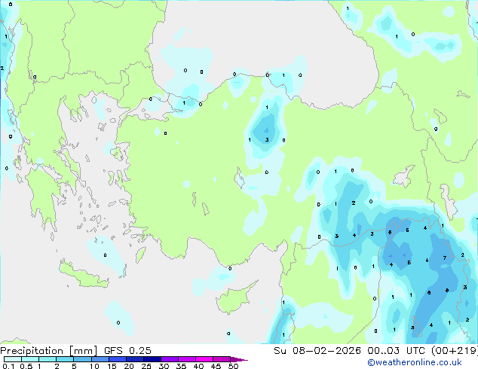Click the above-50 mm legend arrow tip
This screenshot has width=478, height=369.
click(239, 359)
